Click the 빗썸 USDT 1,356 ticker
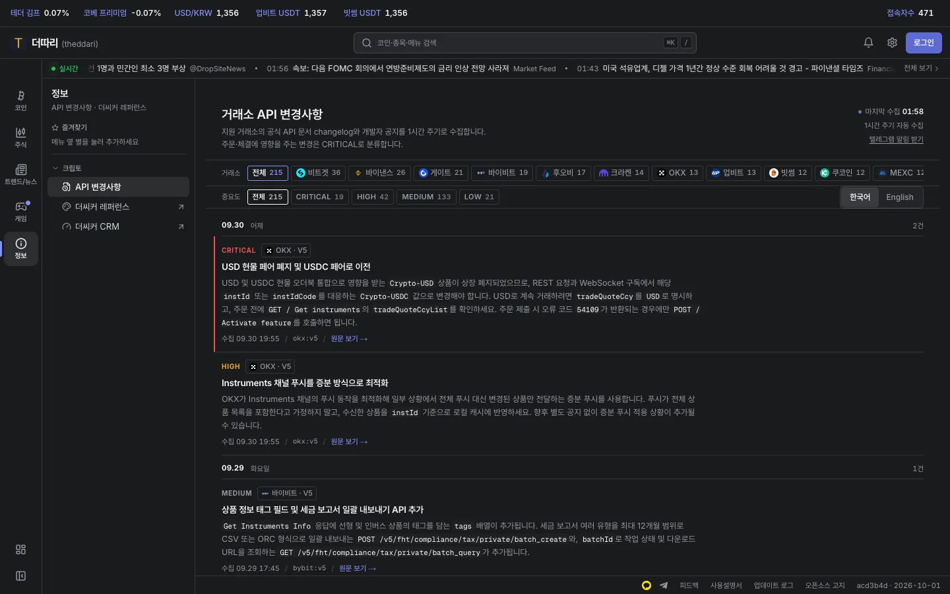950x594 pixels. [x=375, y=13]
